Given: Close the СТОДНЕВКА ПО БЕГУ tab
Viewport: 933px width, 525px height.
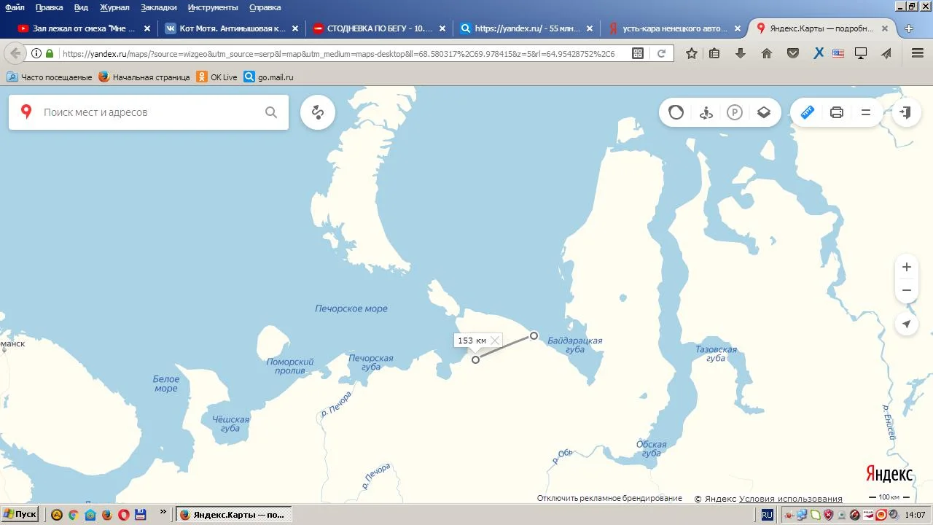Looking at the screenshot, I should (442, 29).
